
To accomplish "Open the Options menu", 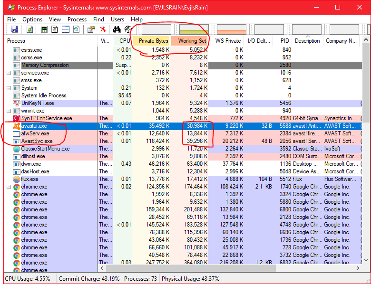I will pos(32,19).
